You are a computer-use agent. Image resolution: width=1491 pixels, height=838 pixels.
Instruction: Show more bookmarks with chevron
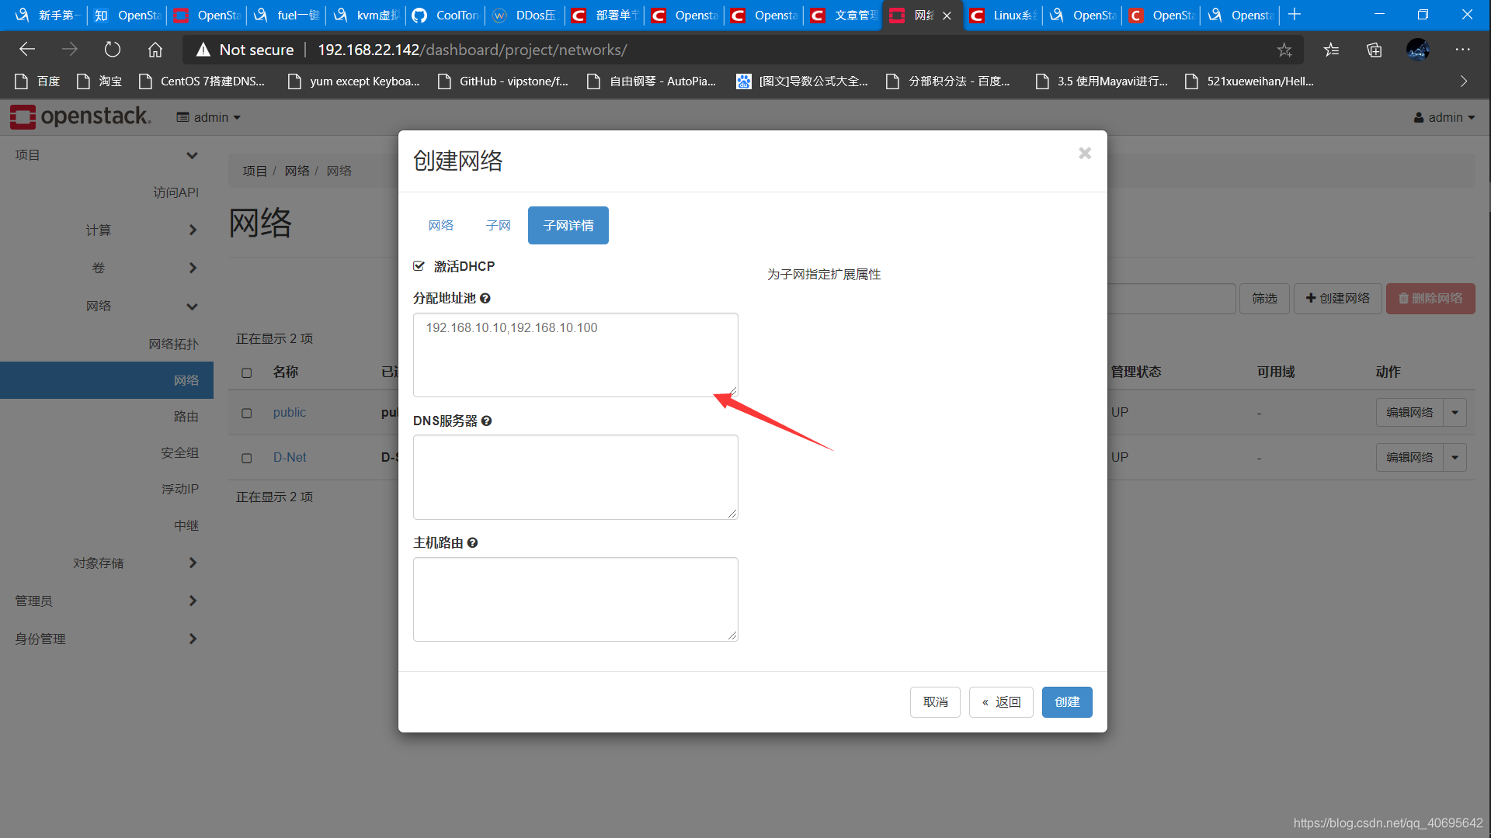tap(1464, 81)
